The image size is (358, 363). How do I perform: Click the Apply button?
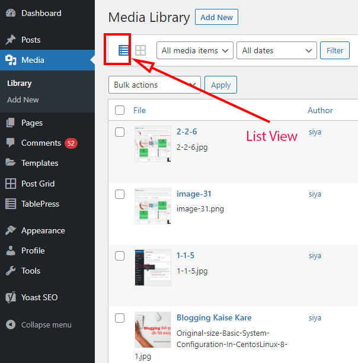220,85
